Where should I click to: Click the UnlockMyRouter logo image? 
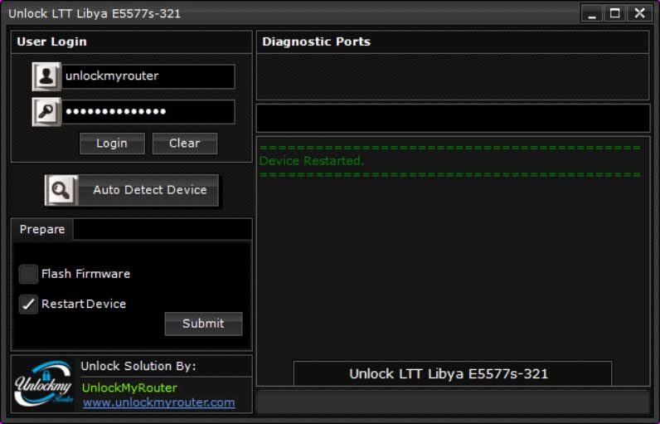pos(43,383)
